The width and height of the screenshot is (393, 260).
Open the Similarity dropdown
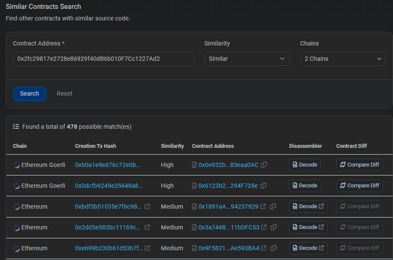point(247,59)
